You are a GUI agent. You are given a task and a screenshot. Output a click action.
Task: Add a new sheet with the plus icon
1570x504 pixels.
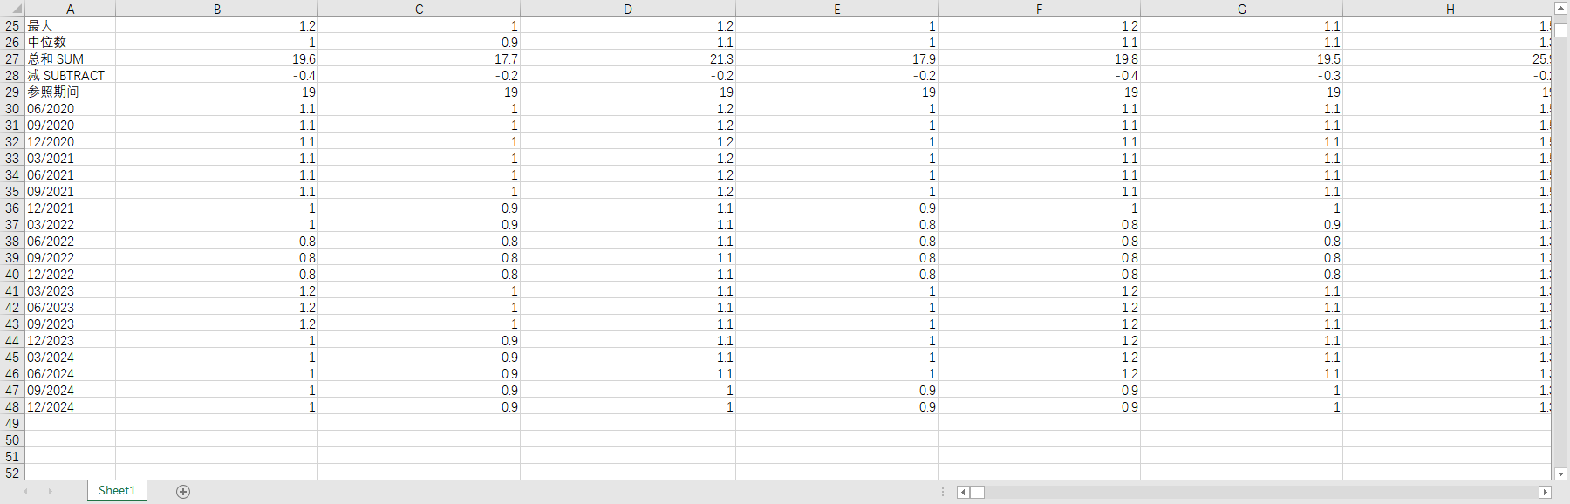(x=183, y=492)
